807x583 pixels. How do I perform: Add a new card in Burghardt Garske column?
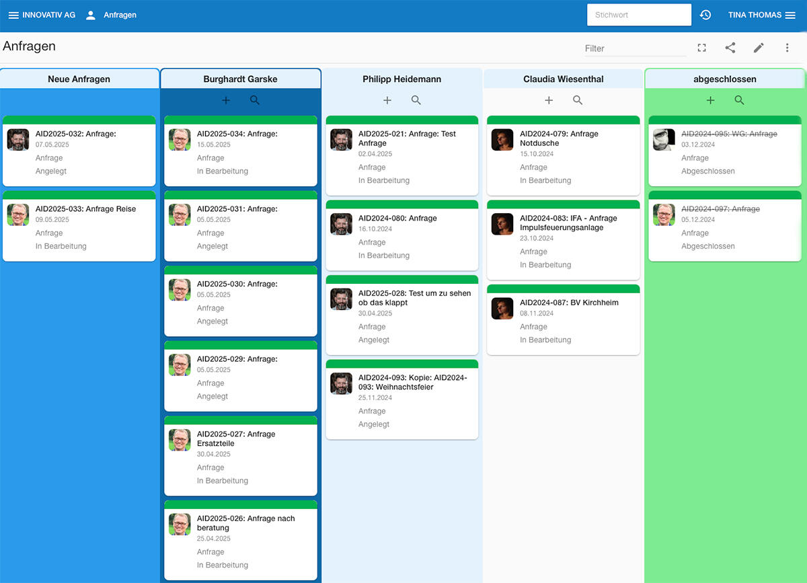coord(226,100)
